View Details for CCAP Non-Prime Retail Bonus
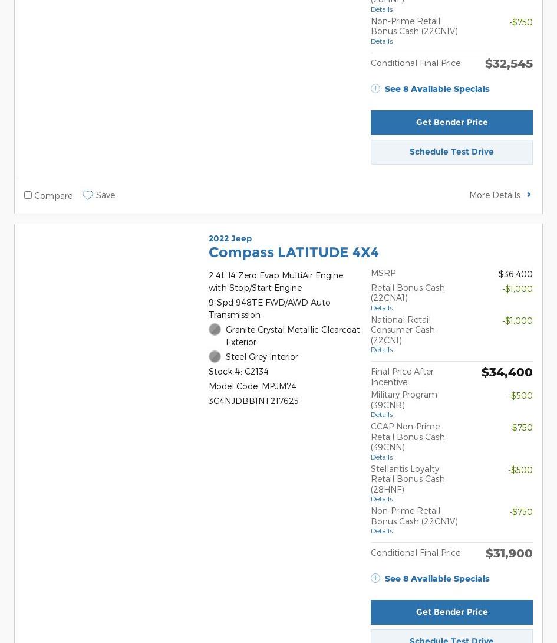The image size is (557, 643). coord(381,457)
